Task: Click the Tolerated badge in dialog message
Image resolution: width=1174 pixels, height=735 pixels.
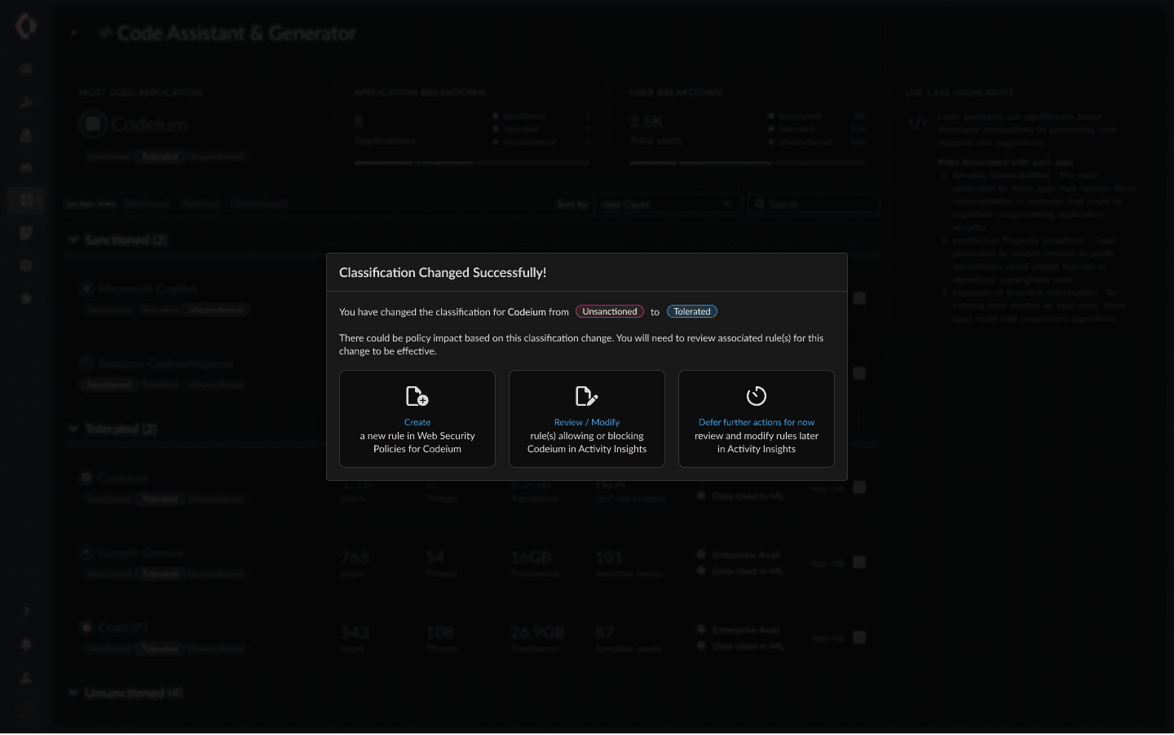Action: click(692, 311)
